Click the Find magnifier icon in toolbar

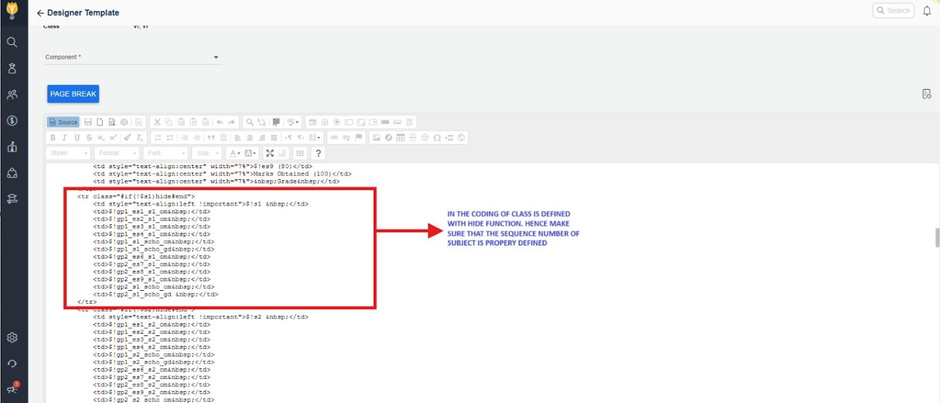[250, 122]
